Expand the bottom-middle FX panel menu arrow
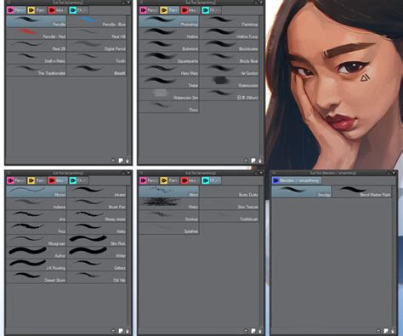Image resolution: width=403 pixels, height=336 pixels. coord(257,173)
